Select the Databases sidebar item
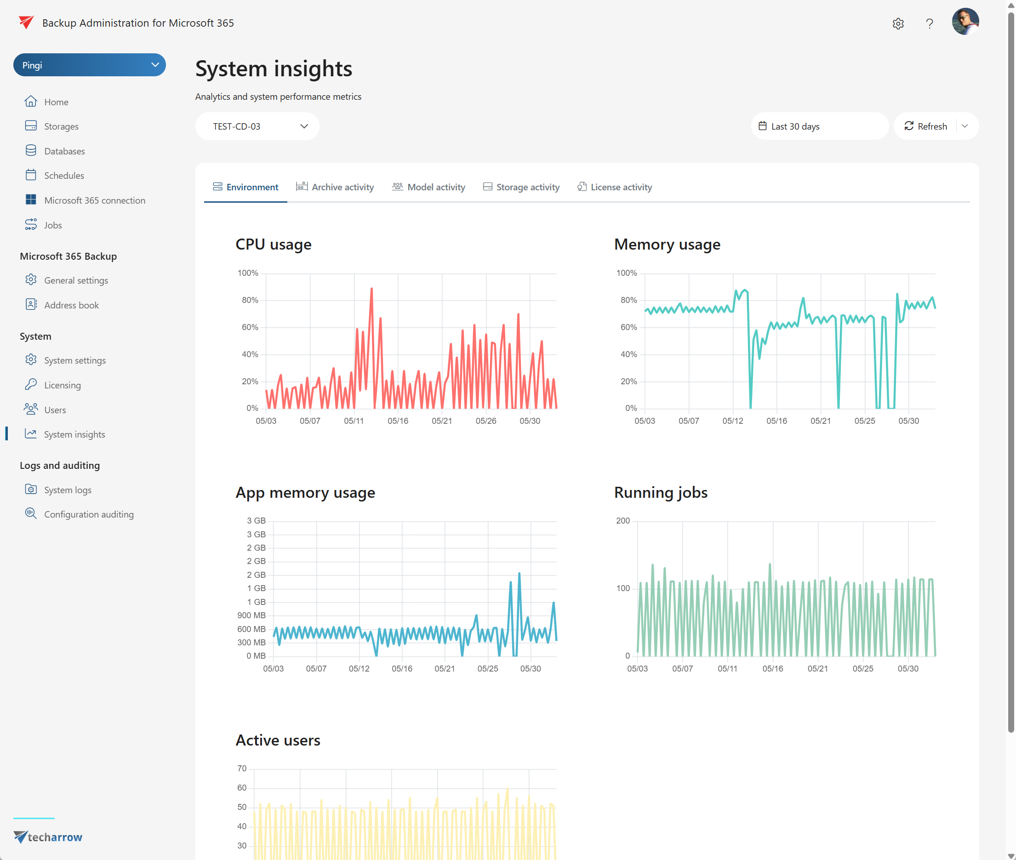The width and height of the screenshot is (1016, 860). coord(64,151)
